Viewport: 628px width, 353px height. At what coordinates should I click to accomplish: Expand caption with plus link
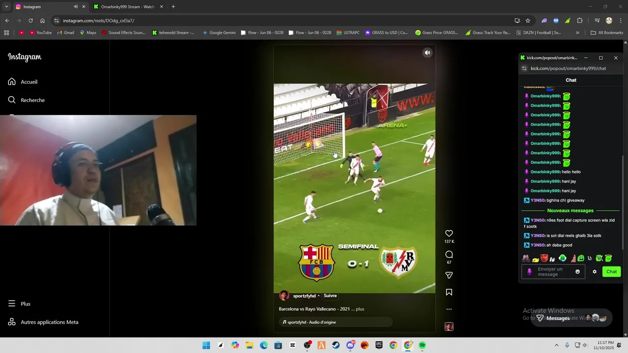pyautogui.click(x=360, y=309)
